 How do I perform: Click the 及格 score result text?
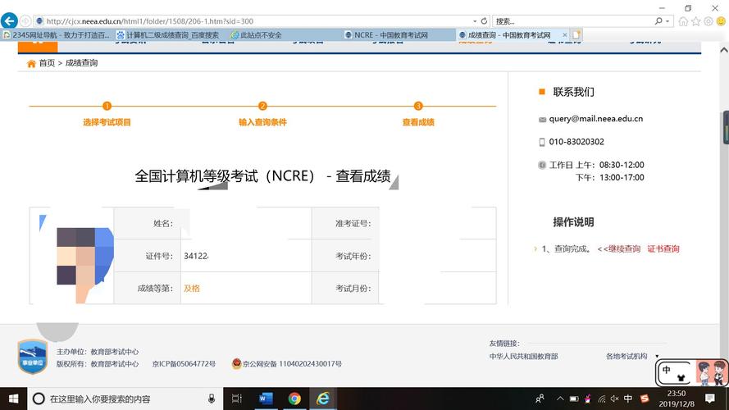192,288
